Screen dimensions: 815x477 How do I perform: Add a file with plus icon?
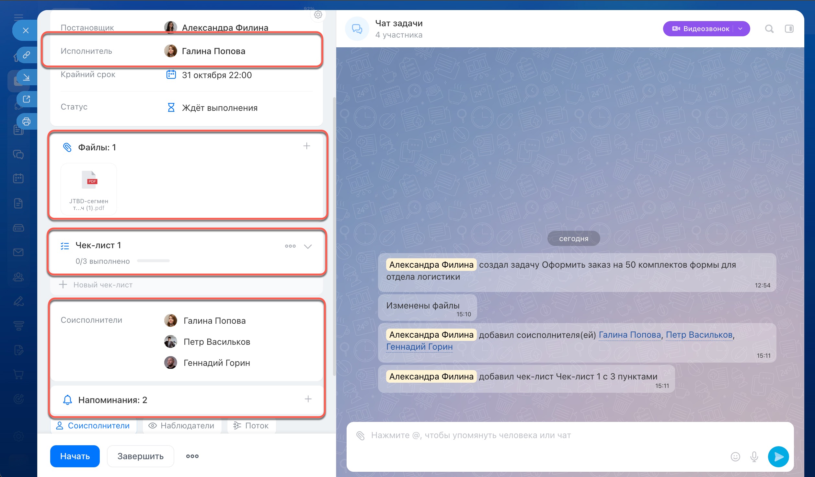pos(306,146)
